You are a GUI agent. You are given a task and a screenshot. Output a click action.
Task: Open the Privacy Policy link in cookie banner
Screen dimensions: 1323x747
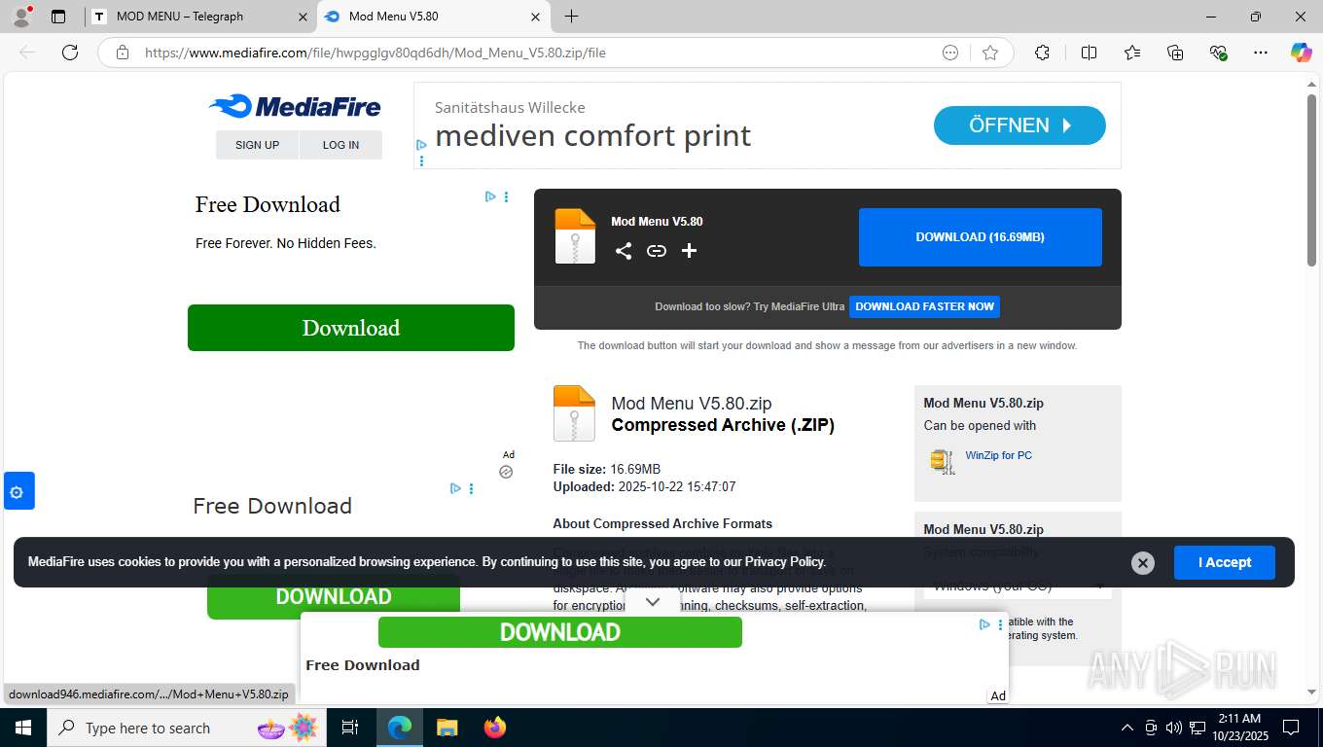[x=784, y=561]
